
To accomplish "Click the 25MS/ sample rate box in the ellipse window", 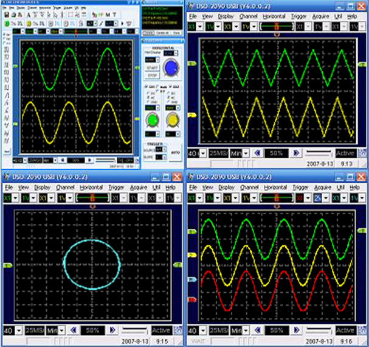I will pyautogui.click(x=35, y=331).
